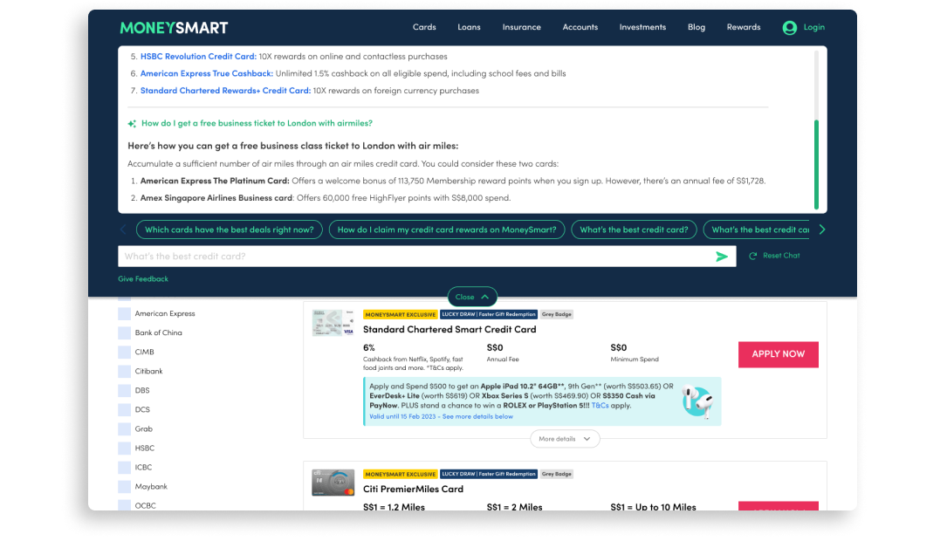Click Lucky Draw badge on Citi PremierMiles card
947x548 pixels.
tap(489, 474)
